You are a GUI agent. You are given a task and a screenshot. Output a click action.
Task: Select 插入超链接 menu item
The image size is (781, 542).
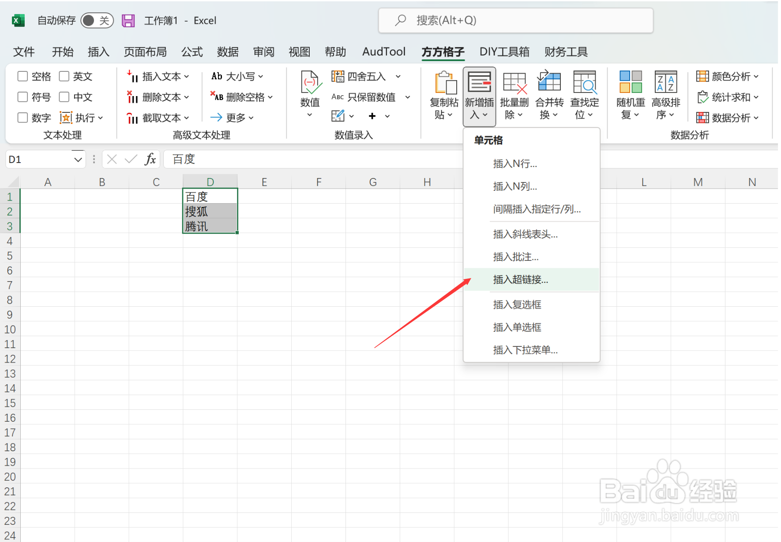click(x=531, y=279)
